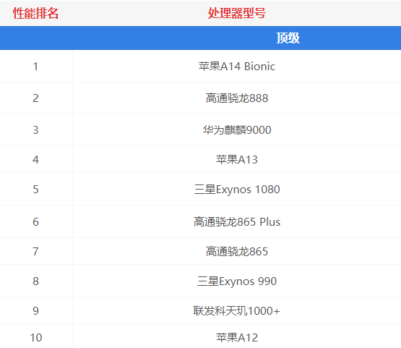
Task: Click the 性能排名 column header
Action: pyautogui.click(x=35, y=13)
